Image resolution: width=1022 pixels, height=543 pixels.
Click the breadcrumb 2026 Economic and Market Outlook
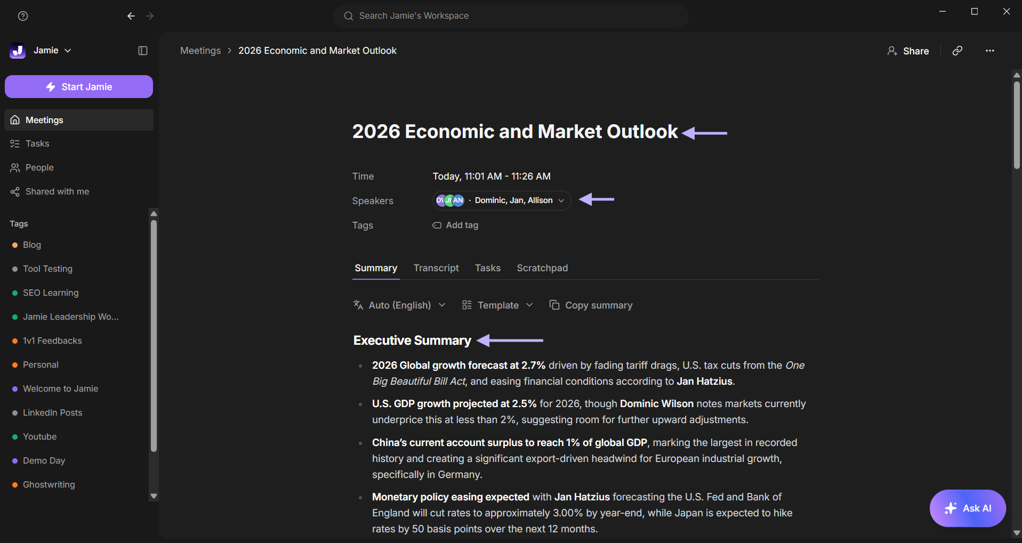317,51
